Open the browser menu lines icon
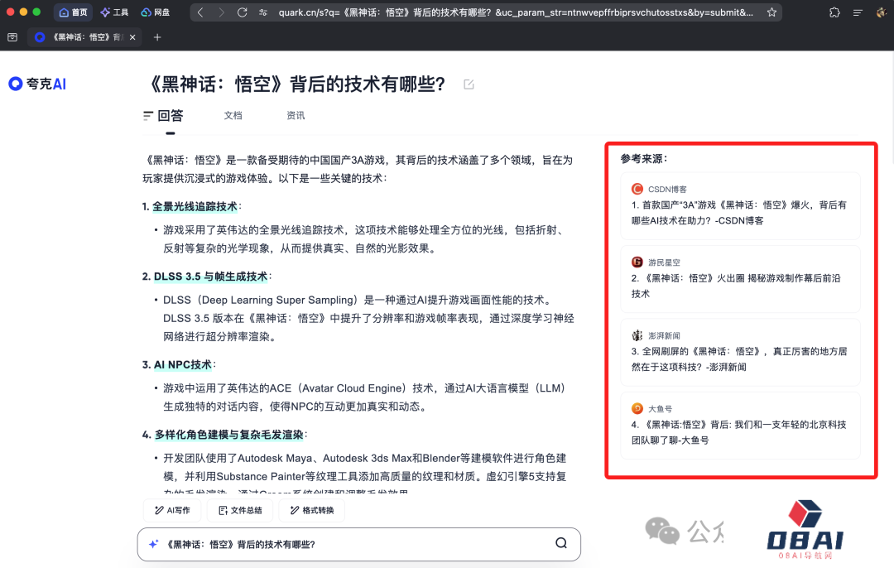Screen dimensions: 894x568 (858, 12)
